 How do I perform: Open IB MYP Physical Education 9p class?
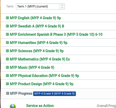[x=42, y=76]
